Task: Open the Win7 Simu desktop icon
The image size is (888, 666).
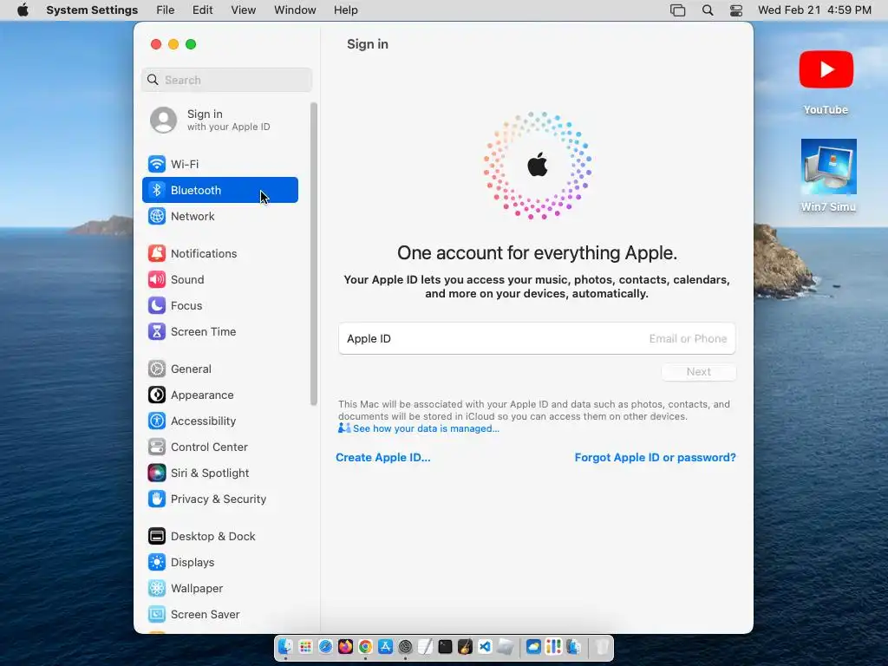Action: tap(828, 175)
